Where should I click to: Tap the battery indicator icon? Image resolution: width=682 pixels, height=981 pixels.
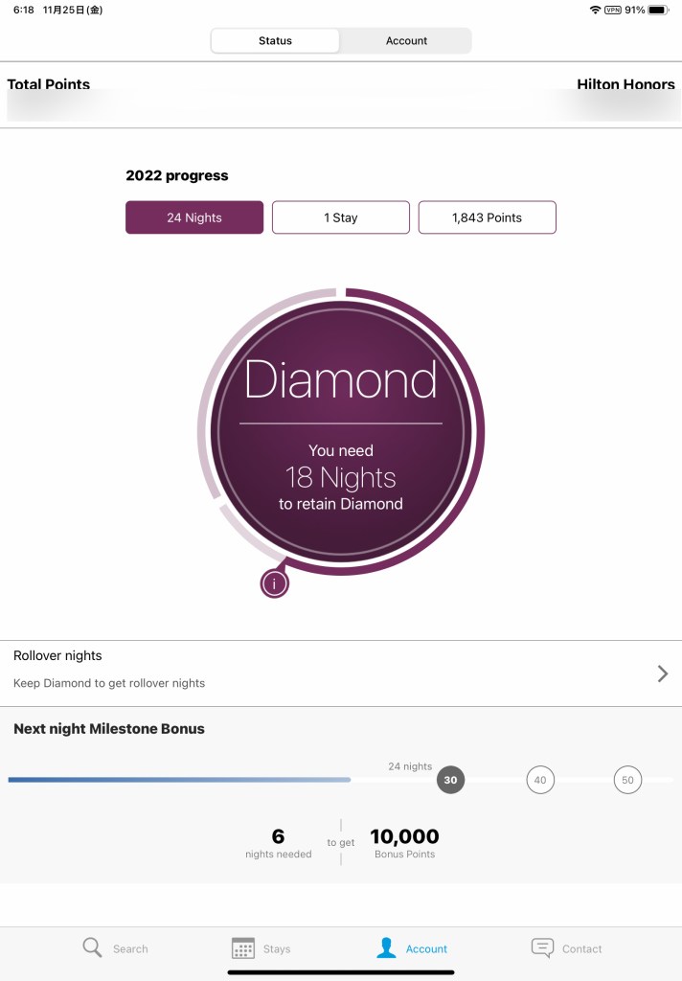(x=658, y=10)
